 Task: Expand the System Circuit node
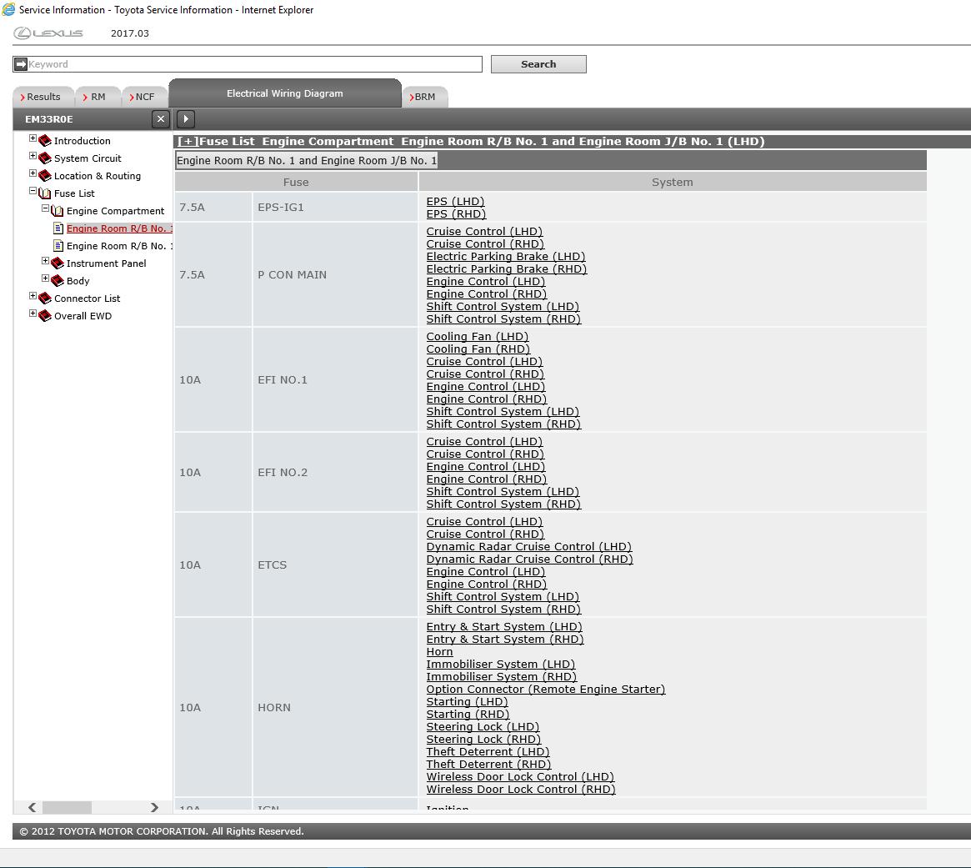(33, 156)
